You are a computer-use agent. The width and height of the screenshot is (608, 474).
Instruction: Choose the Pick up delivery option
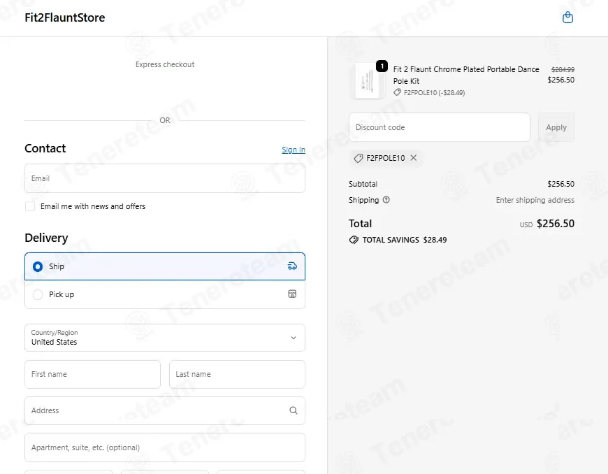point(38,294)
